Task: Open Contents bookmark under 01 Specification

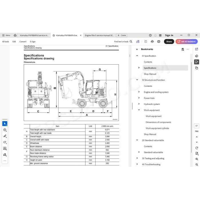Action: pos(148,62)
